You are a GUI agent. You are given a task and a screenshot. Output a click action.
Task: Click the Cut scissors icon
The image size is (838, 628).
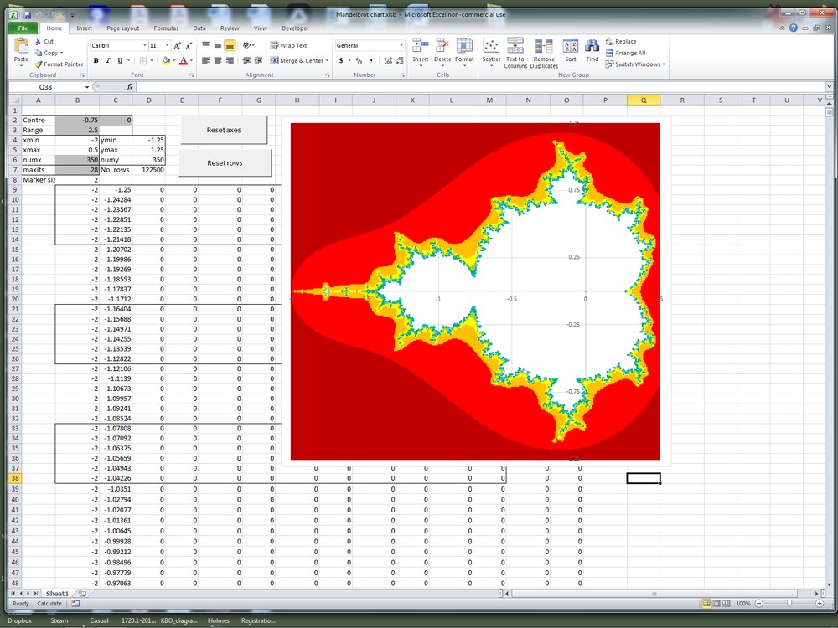tap(39, 41)
